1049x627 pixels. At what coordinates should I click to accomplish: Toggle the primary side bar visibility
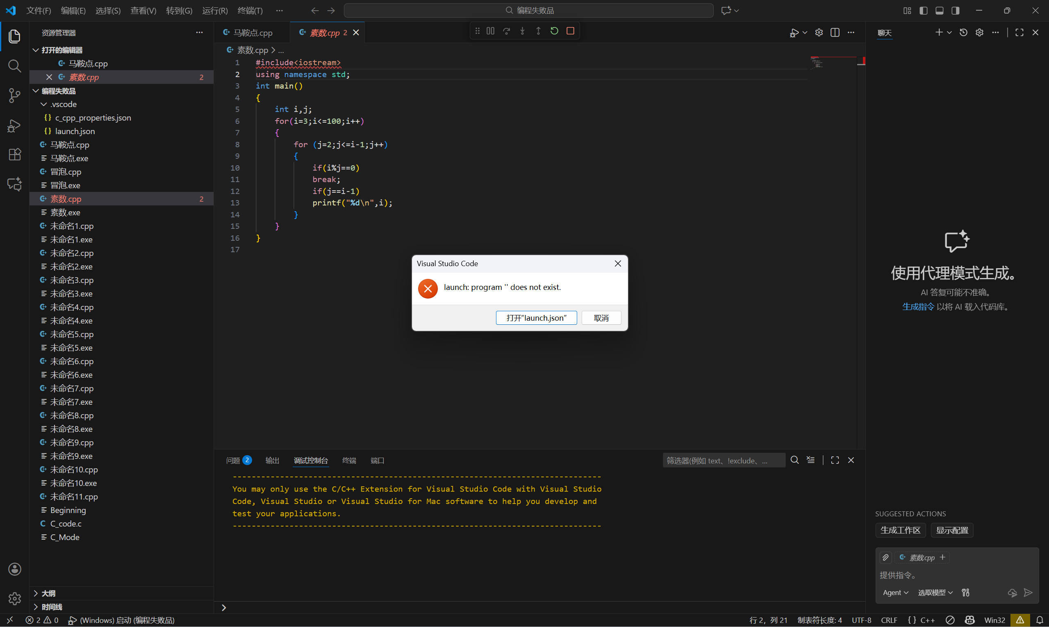pyautogui.click(x=923, y=11)
